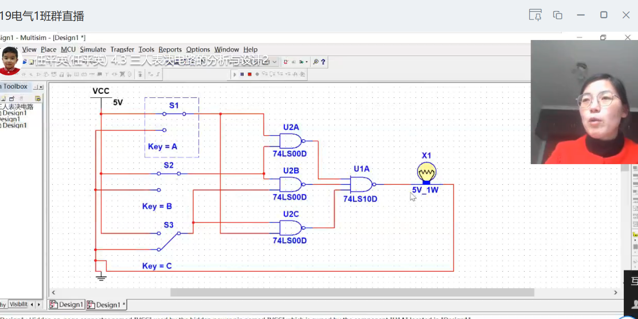Open the Place menu
This screenshot has height=319, width=638.
(48, 50)
